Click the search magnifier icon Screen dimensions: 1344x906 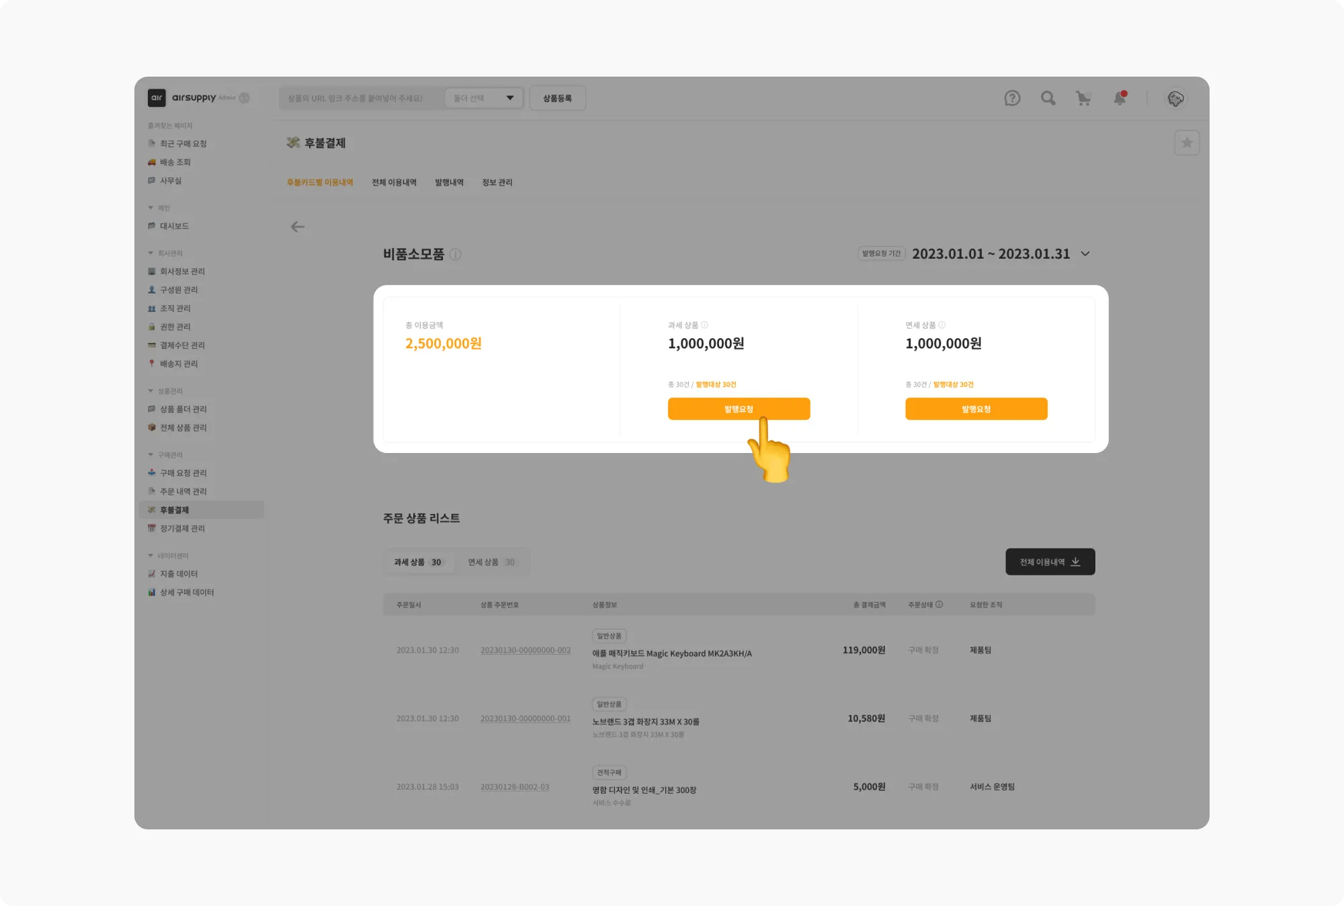[1048, 98]
